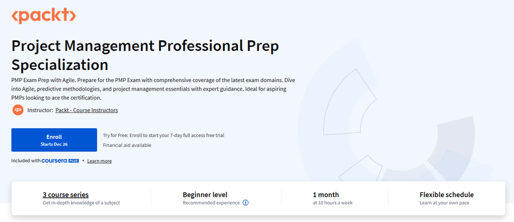Screen dimensions: 514x222
Task: Click the 1 month duration heading
Action: tap(326, 195)
